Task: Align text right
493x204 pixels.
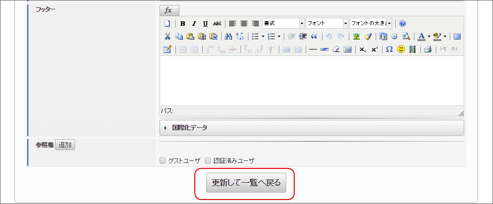Action: tap(255, 23)
